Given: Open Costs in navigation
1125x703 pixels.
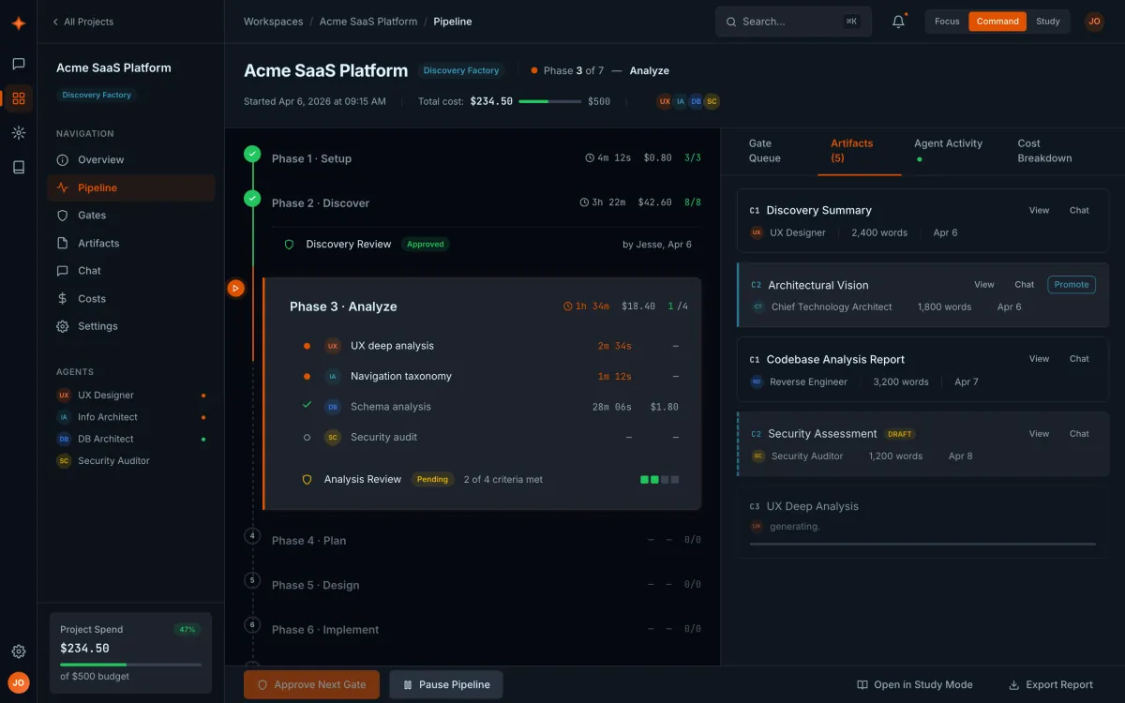Looking at the screenshot, I should point(131,299).
